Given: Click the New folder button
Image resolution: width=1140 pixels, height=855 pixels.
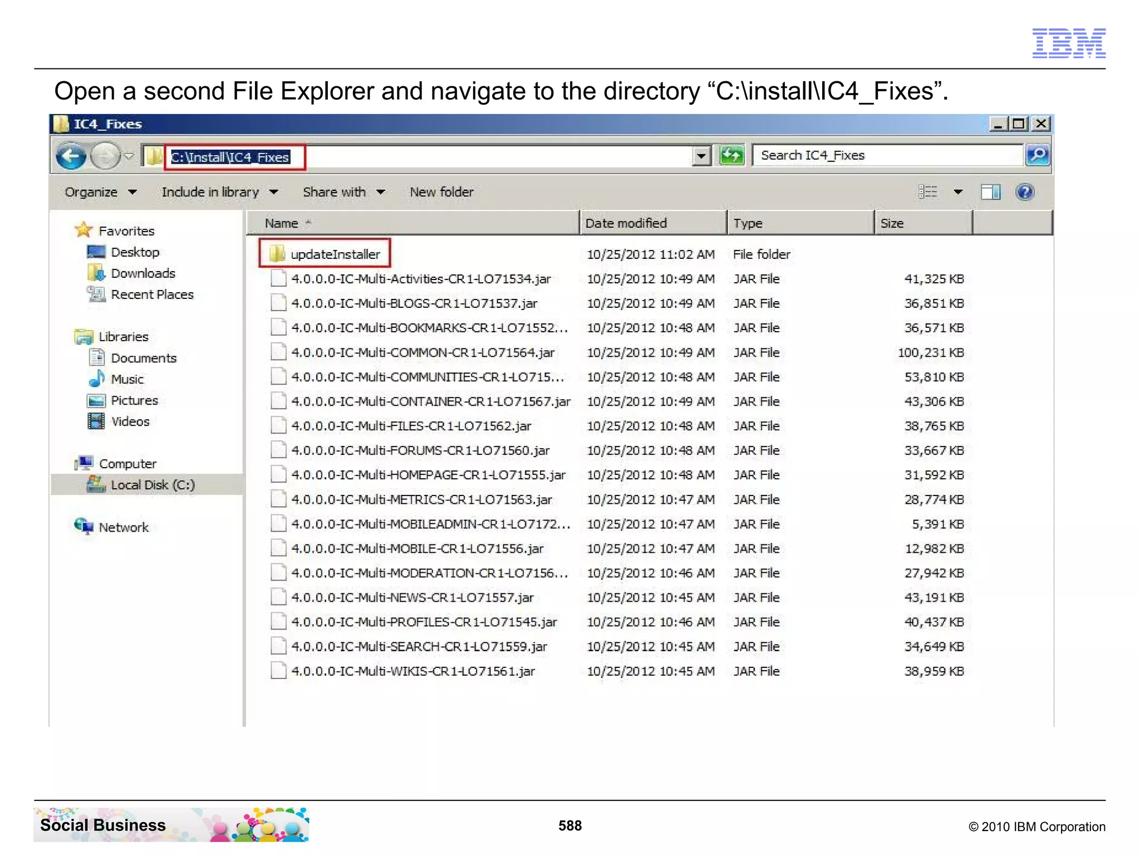Looking at the screenshot, I should click(x=441, y=192).
